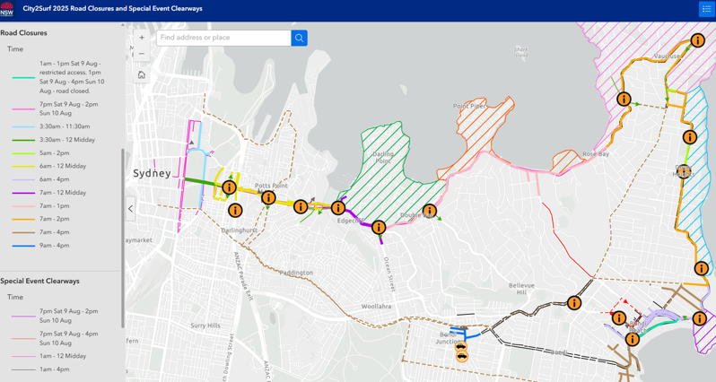Viewport: 716px width, 382px height.
Task: Open info marker at Edgecliff
Action: [338, 208]
